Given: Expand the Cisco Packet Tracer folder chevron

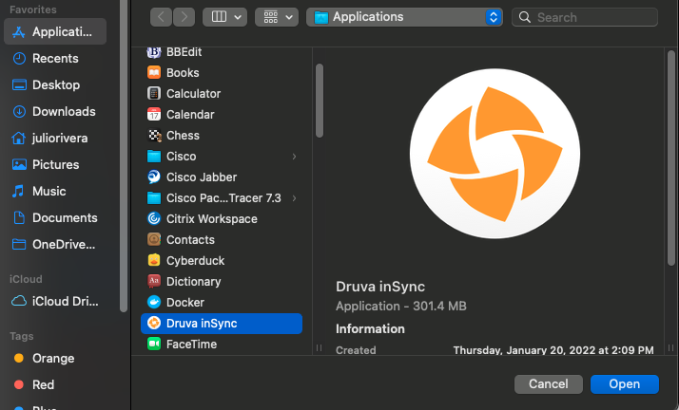Looking at the screenshot, I should [x=294, y=198].
